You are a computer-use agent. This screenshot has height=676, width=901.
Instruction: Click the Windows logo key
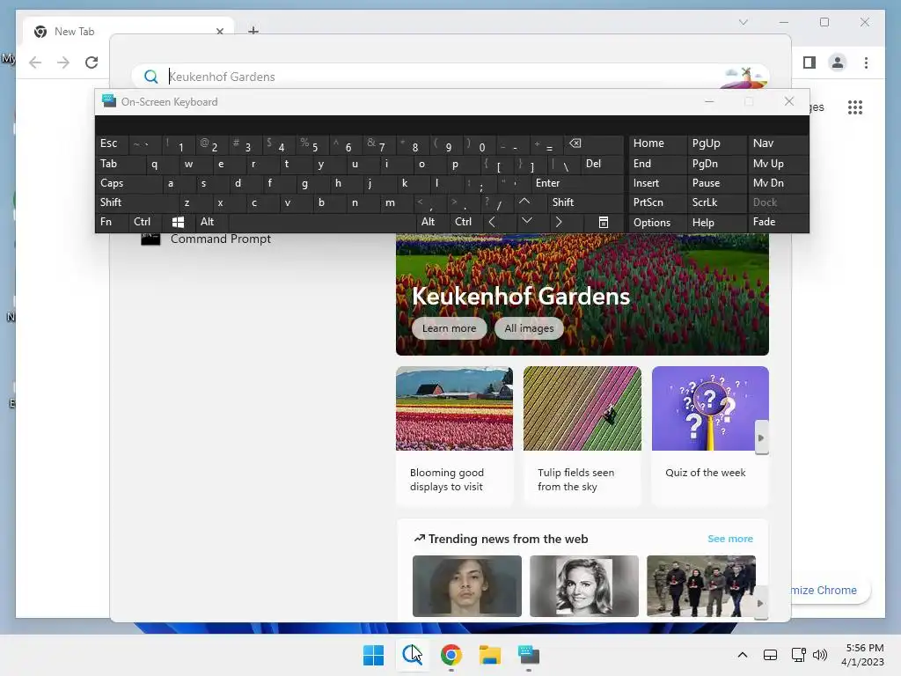[178, 222]
